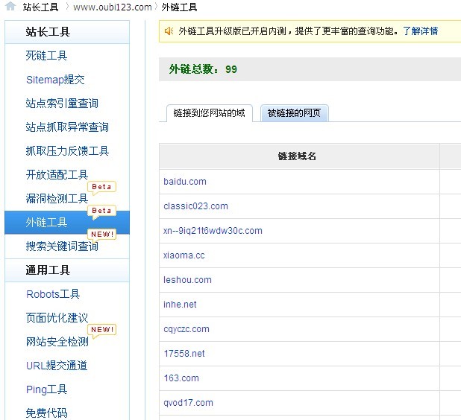The width and height of the screenshot is (461, 420).
Task: Switch to 被链接的网页 tab
Action: pyautogui.click(x=294, y=113)
